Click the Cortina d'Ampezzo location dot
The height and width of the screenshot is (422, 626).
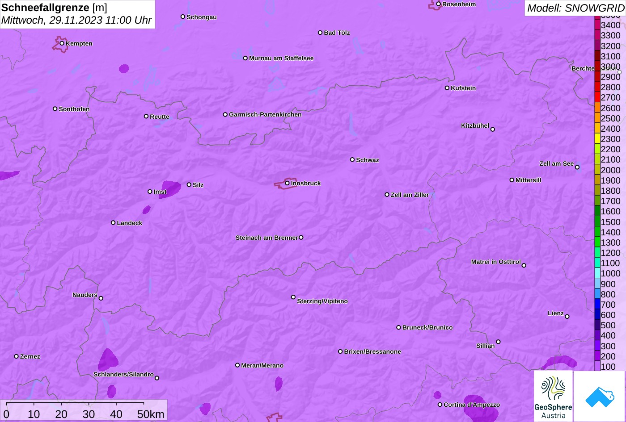pyautogui.click(x=440, y=405)
